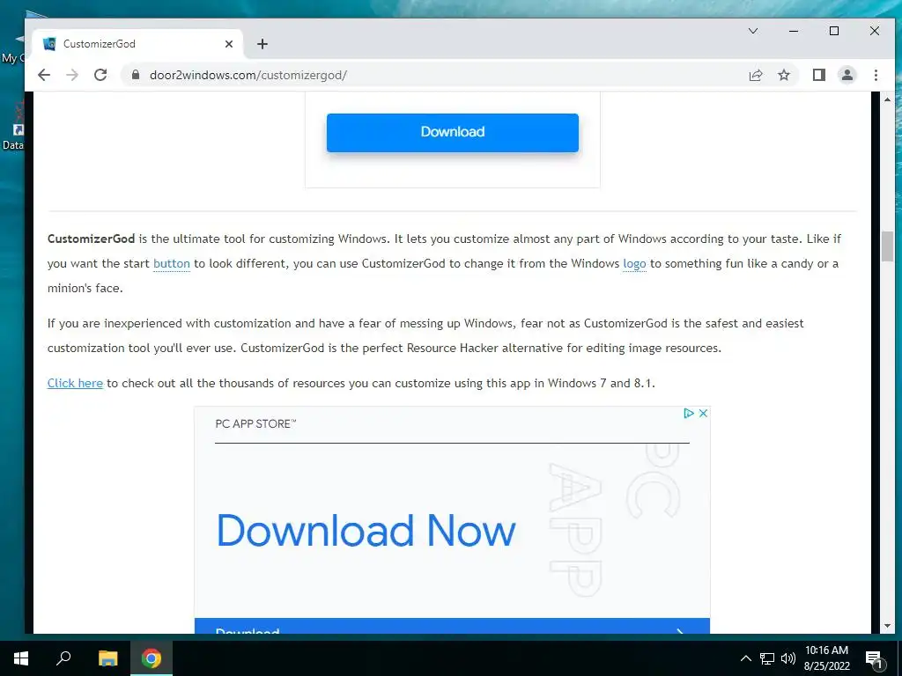Open the AdChoices info icon
This screenshot has width=902, height=676.
click(x=689, y=413)
